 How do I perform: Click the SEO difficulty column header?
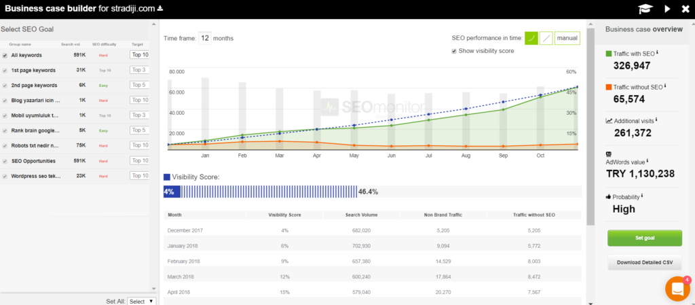[x=103, y=44]
